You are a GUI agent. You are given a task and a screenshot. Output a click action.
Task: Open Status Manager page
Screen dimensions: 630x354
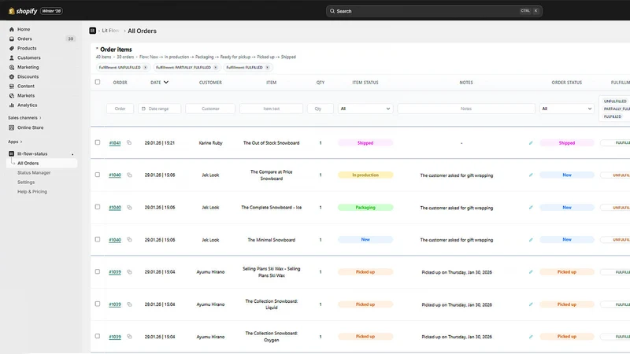[34, 172]
